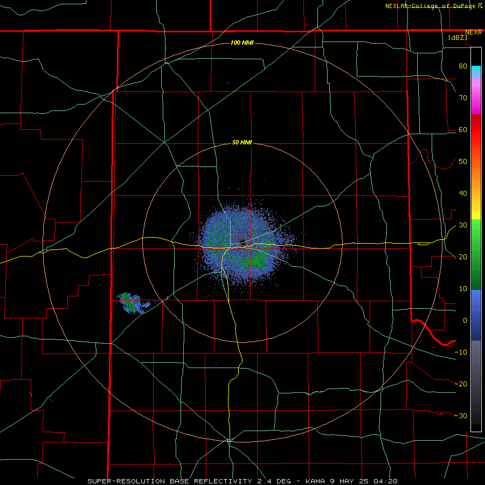Click the 20 value on the dBZ scale
The height and width of the screenshot is (485, 485).
tap(463, 257)
